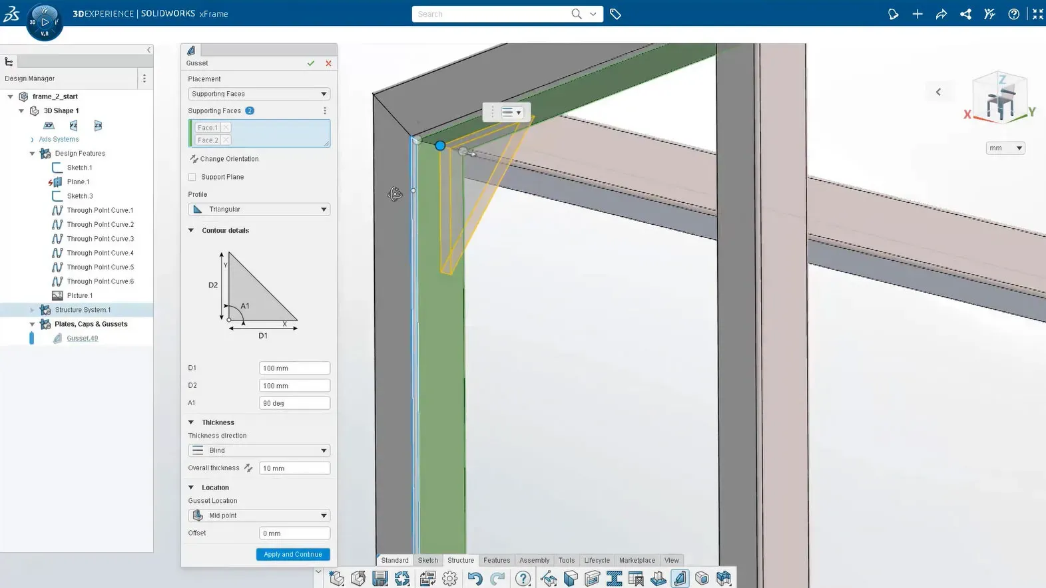Open the mm units dropdown
The image size is (1046, 588).
(1005, 148)
